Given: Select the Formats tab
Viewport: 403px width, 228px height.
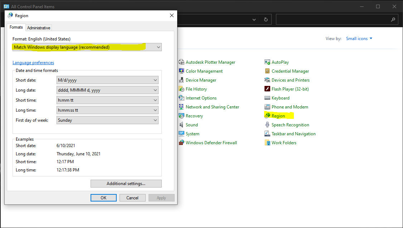Looking at the screenshot, I should (x=16, y=28).
